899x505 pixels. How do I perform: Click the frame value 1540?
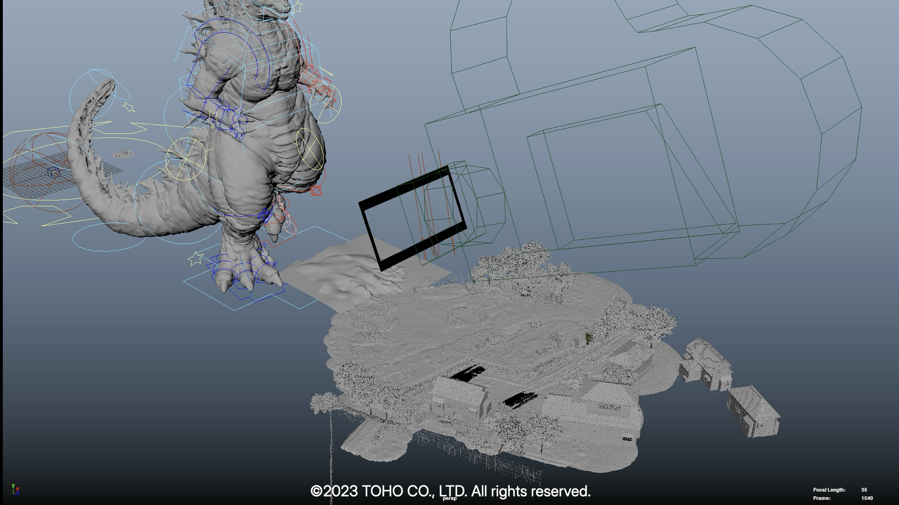(x=867, y=498)
